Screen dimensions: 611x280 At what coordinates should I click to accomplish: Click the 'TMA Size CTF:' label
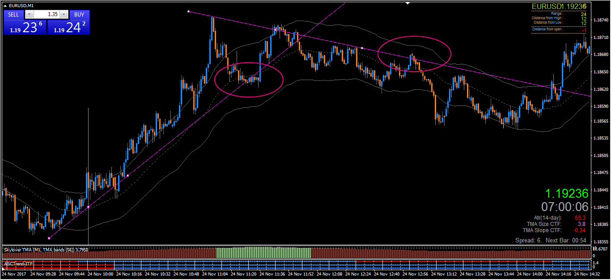click(544, 224)
